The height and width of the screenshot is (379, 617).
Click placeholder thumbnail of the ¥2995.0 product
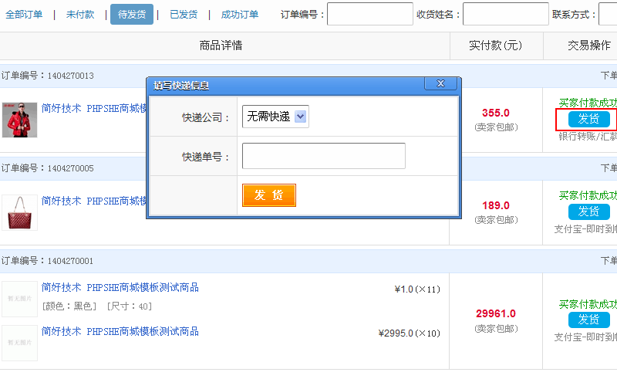[x=19, y=343]
